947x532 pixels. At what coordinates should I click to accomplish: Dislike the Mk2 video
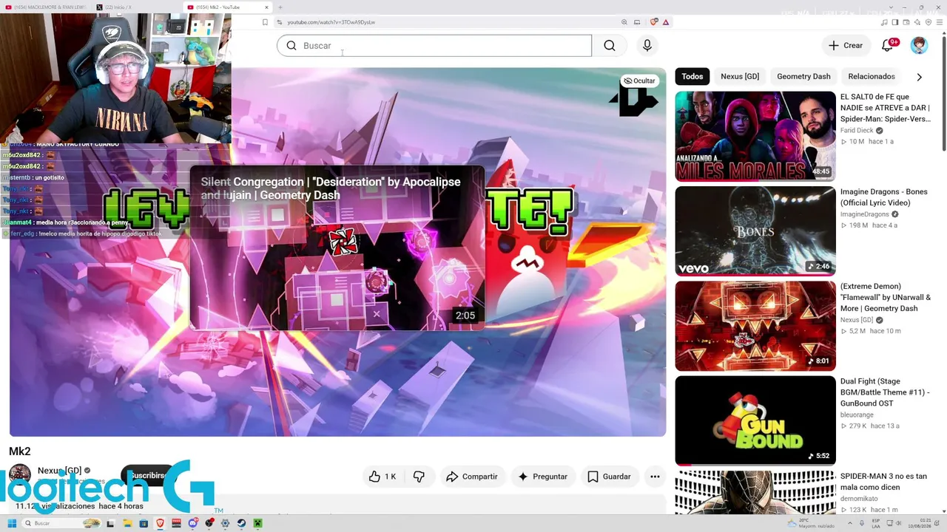(x=419, y=477)
